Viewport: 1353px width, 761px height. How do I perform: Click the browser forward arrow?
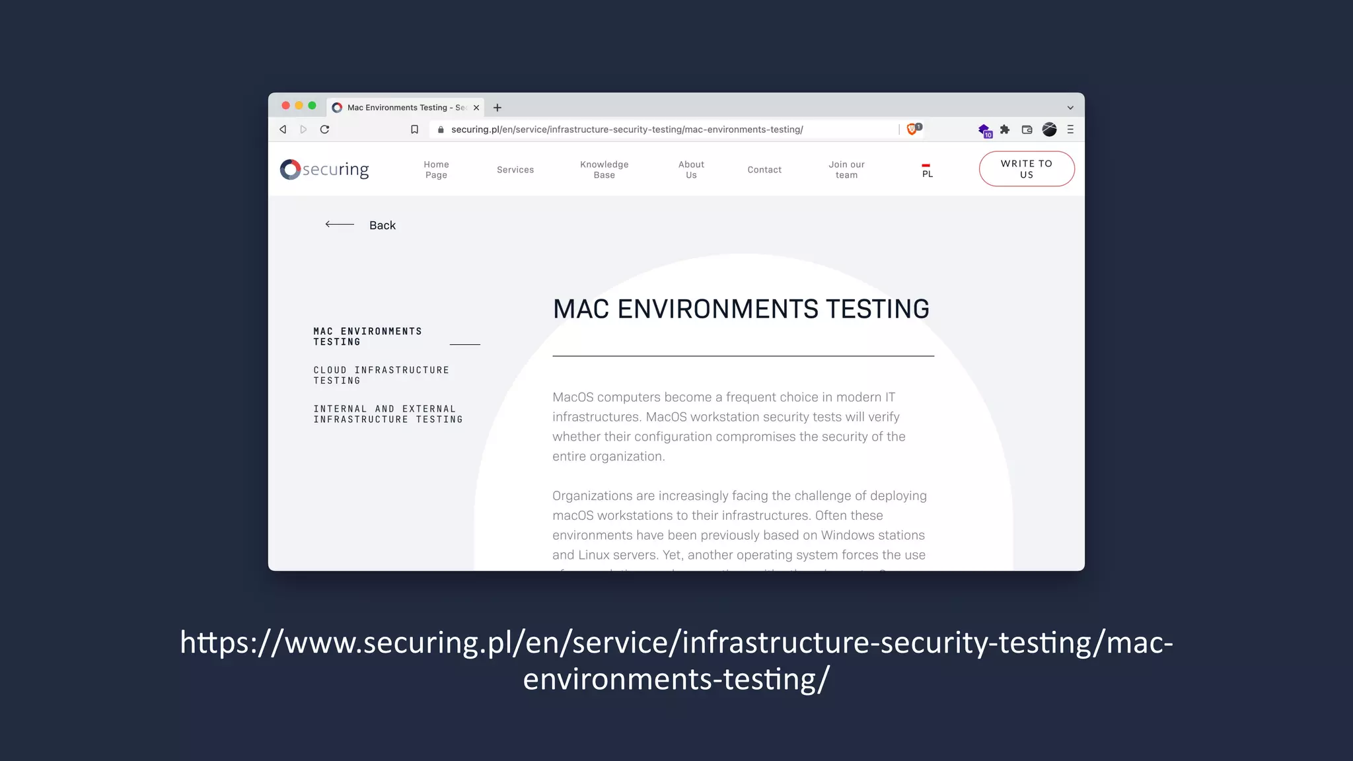point(303,129)
